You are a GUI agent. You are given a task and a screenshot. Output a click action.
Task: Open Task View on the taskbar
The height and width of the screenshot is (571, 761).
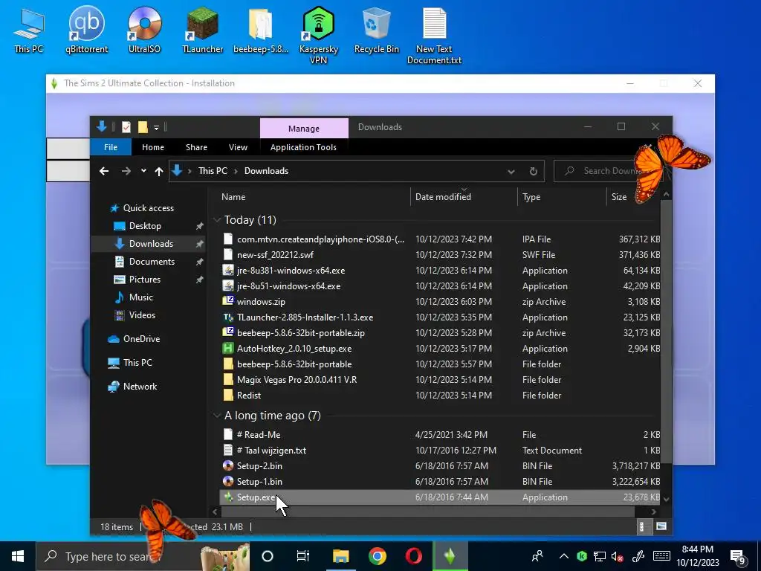(x=303, y=556)
